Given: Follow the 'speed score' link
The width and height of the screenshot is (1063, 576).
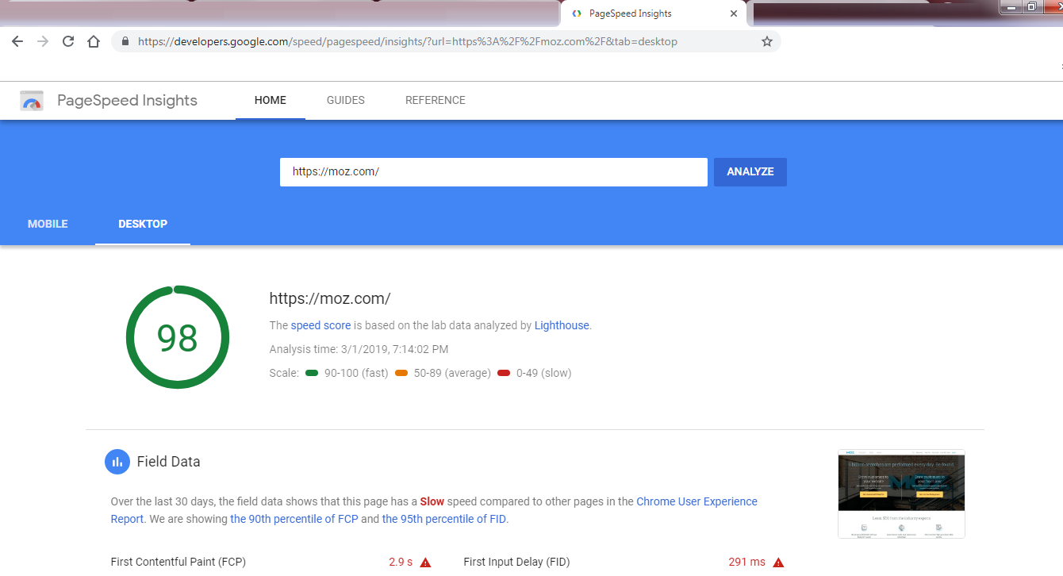Looking at the screenshot, I should pyautogui.click(x=320, y=325).
